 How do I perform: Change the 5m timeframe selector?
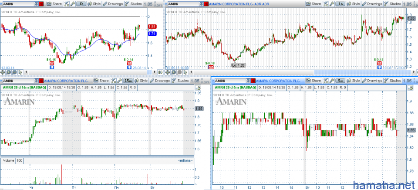(x=340, y=81)
